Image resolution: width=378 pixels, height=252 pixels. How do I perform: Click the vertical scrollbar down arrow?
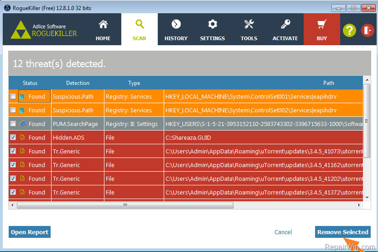[x=367, y=198]
